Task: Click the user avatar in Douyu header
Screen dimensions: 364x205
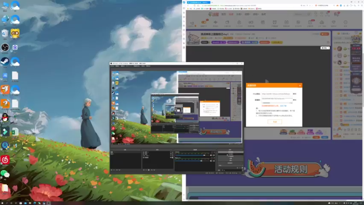Action: (x=337, y=14)
